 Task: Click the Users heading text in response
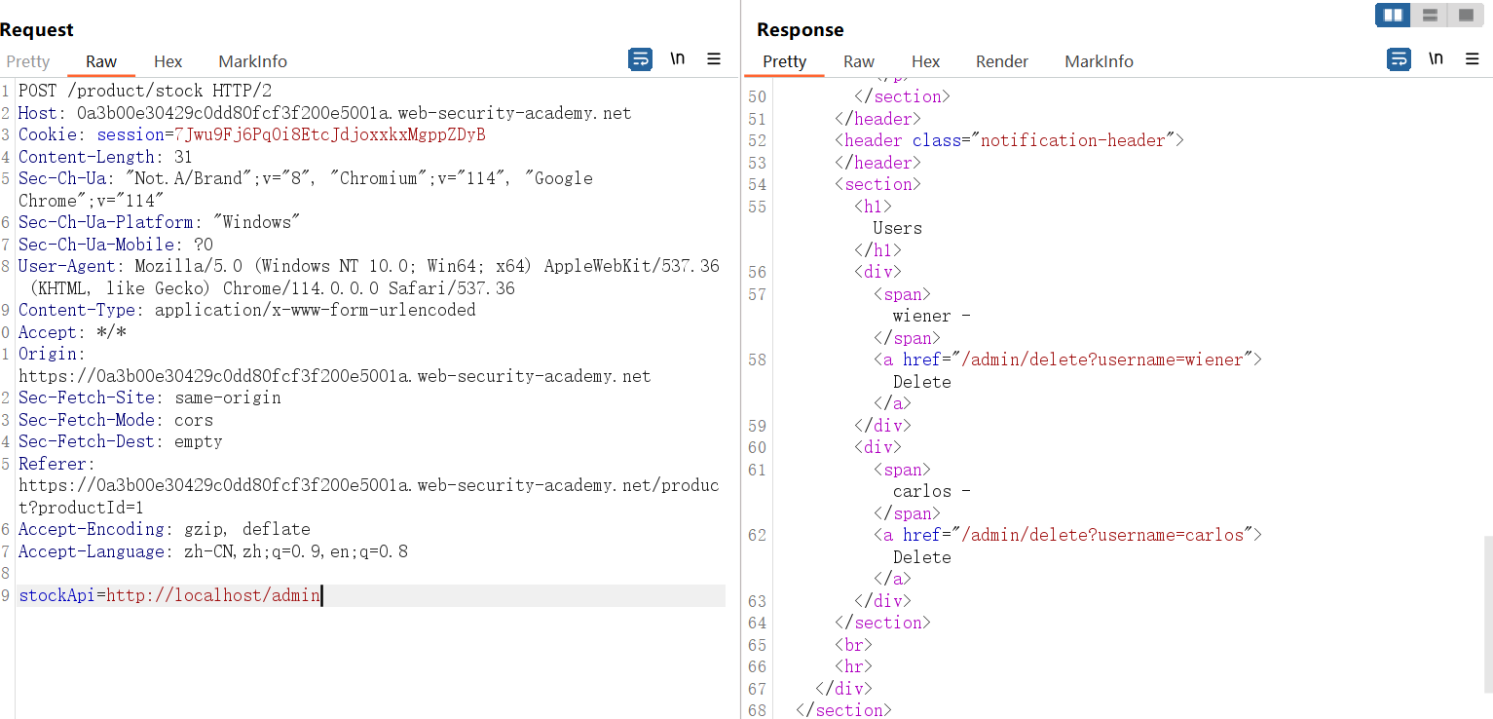897,228
